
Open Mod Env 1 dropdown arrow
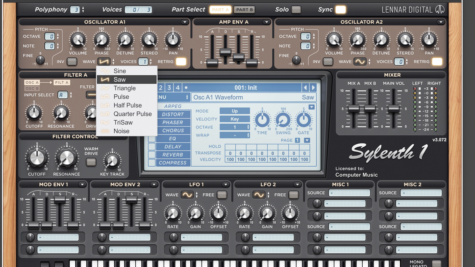click(x=82, y=184)
